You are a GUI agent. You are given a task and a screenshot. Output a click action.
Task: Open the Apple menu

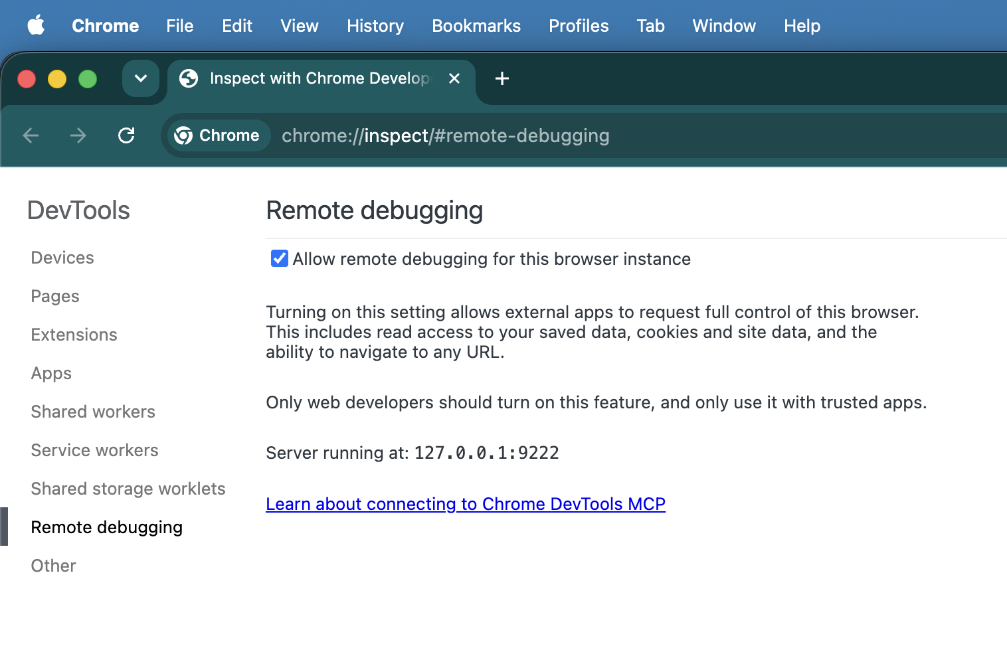(x=36, y=26)
